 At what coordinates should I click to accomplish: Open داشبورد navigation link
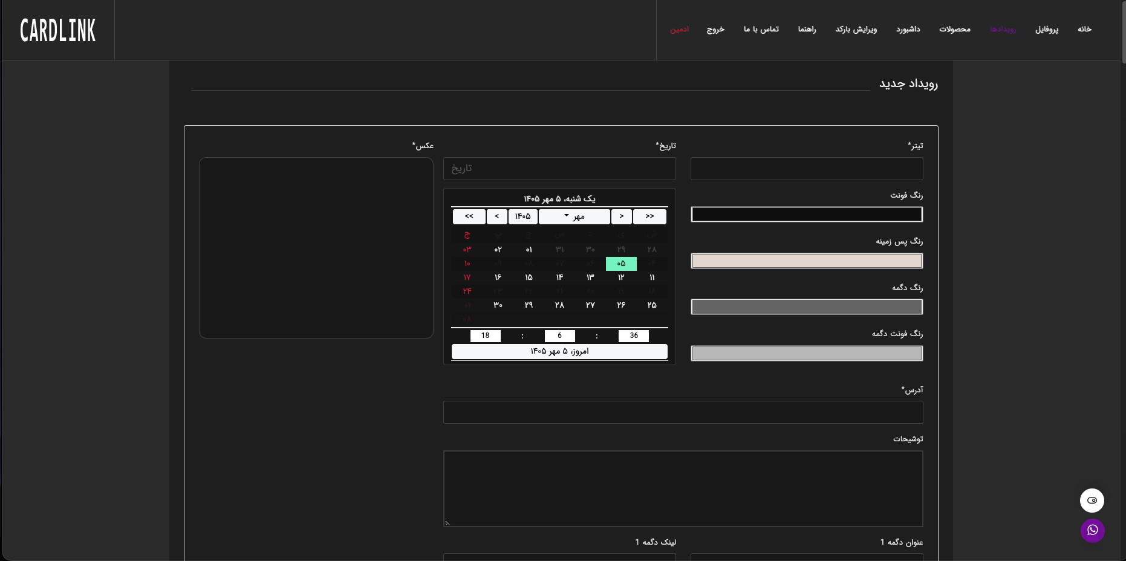[x=908, y=29]
